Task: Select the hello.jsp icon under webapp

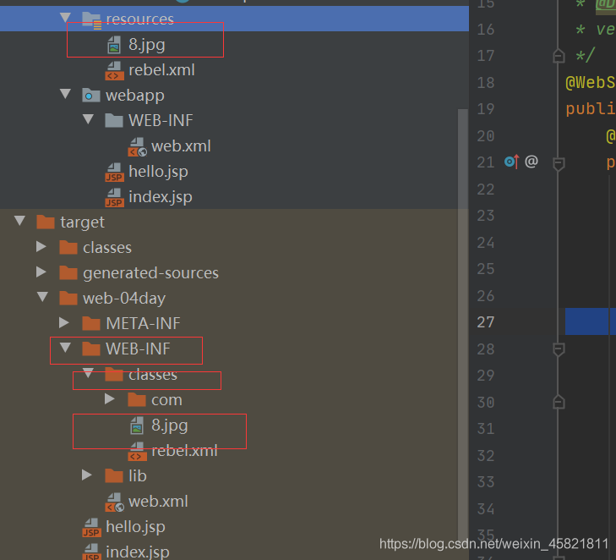Action: tap(114, 172)
